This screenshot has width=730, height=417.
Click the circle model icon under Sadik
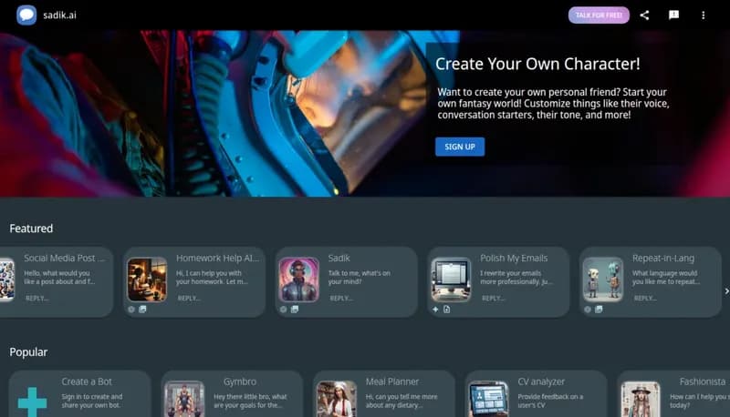(x=283, y=310)
